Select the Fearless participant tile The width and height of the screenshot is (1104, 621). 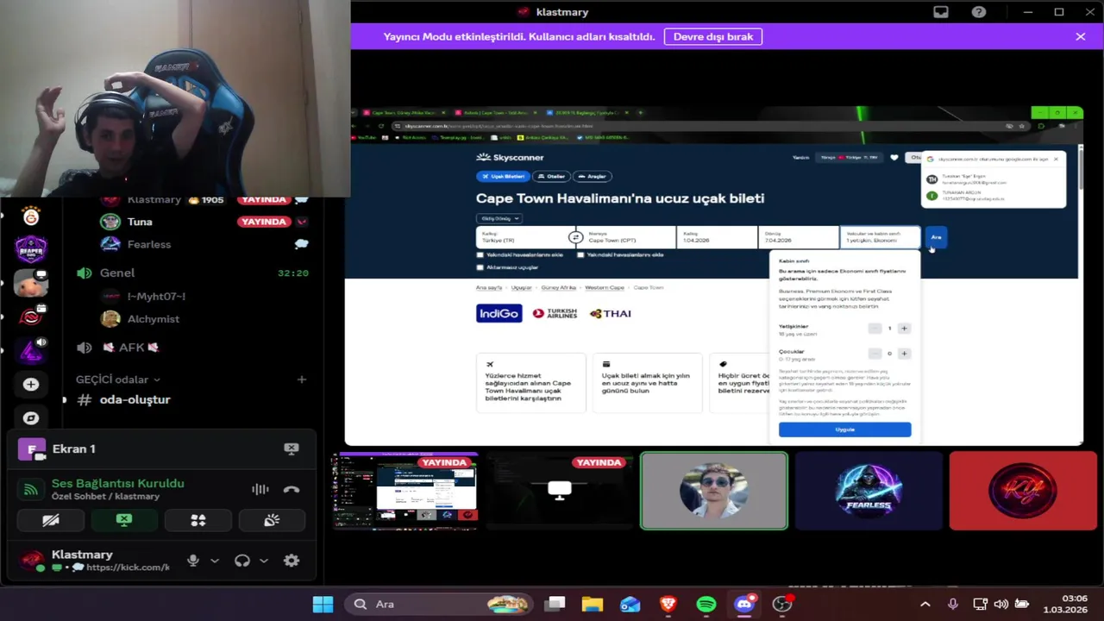point(869,490)
